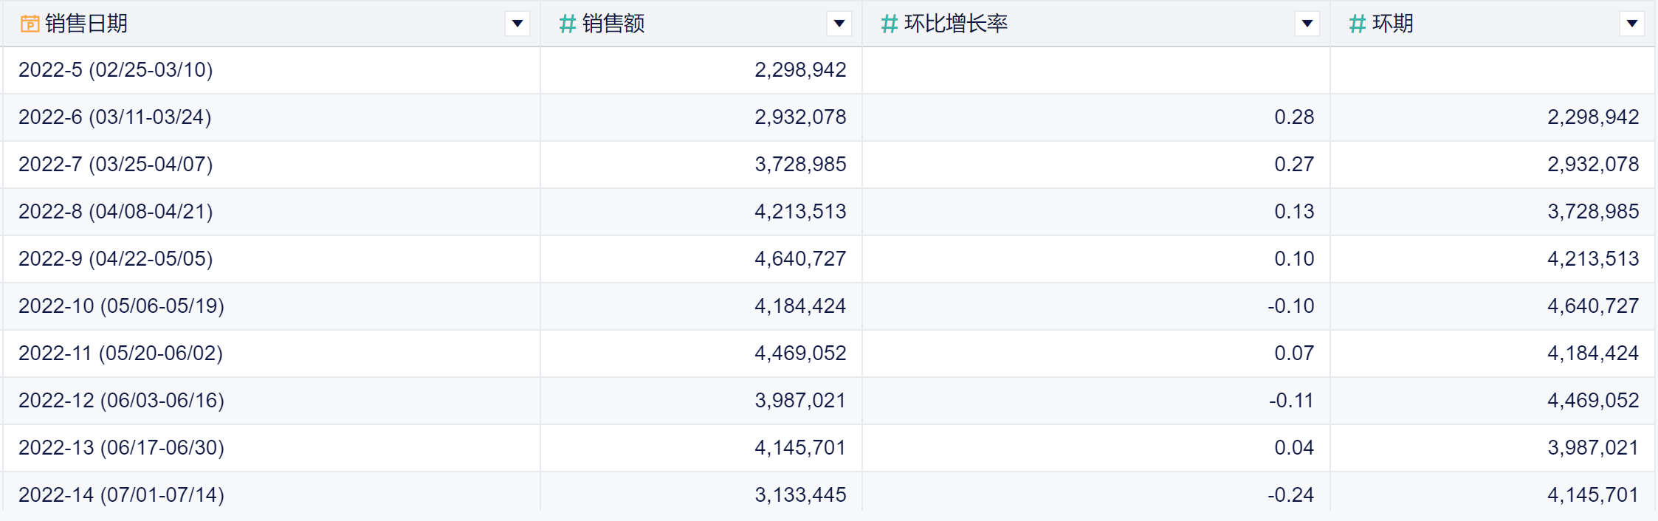Viewport: 1658px width, 521px height.
Task: Click the -0.24 growth rate cell
Action: tap(1290, 494)
